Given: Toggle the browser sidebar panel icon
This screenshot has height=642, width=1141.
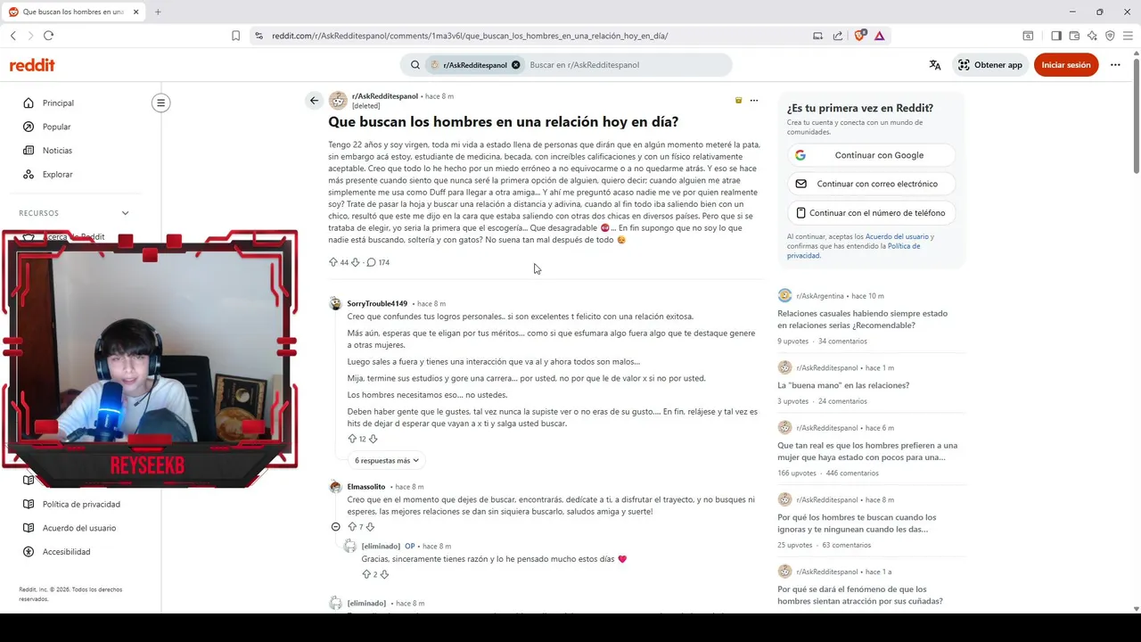Looking at the screenshot, I should click(x=1056, y=36).
